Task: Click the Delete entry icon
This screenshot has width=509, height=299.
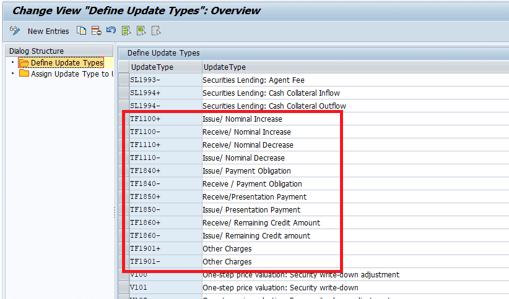Action: (x=96, y=31)
